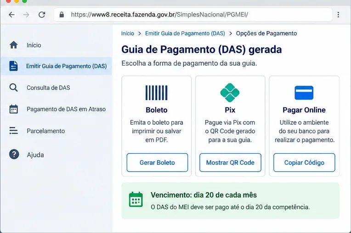Image resolution: width=351 pixels, height=233 pixels.
Task: Click the blue card Pagar Online icon
Action: coord(304,93)
